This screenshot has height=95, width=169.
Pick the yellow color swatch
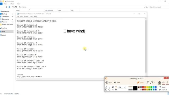point(147,87)
